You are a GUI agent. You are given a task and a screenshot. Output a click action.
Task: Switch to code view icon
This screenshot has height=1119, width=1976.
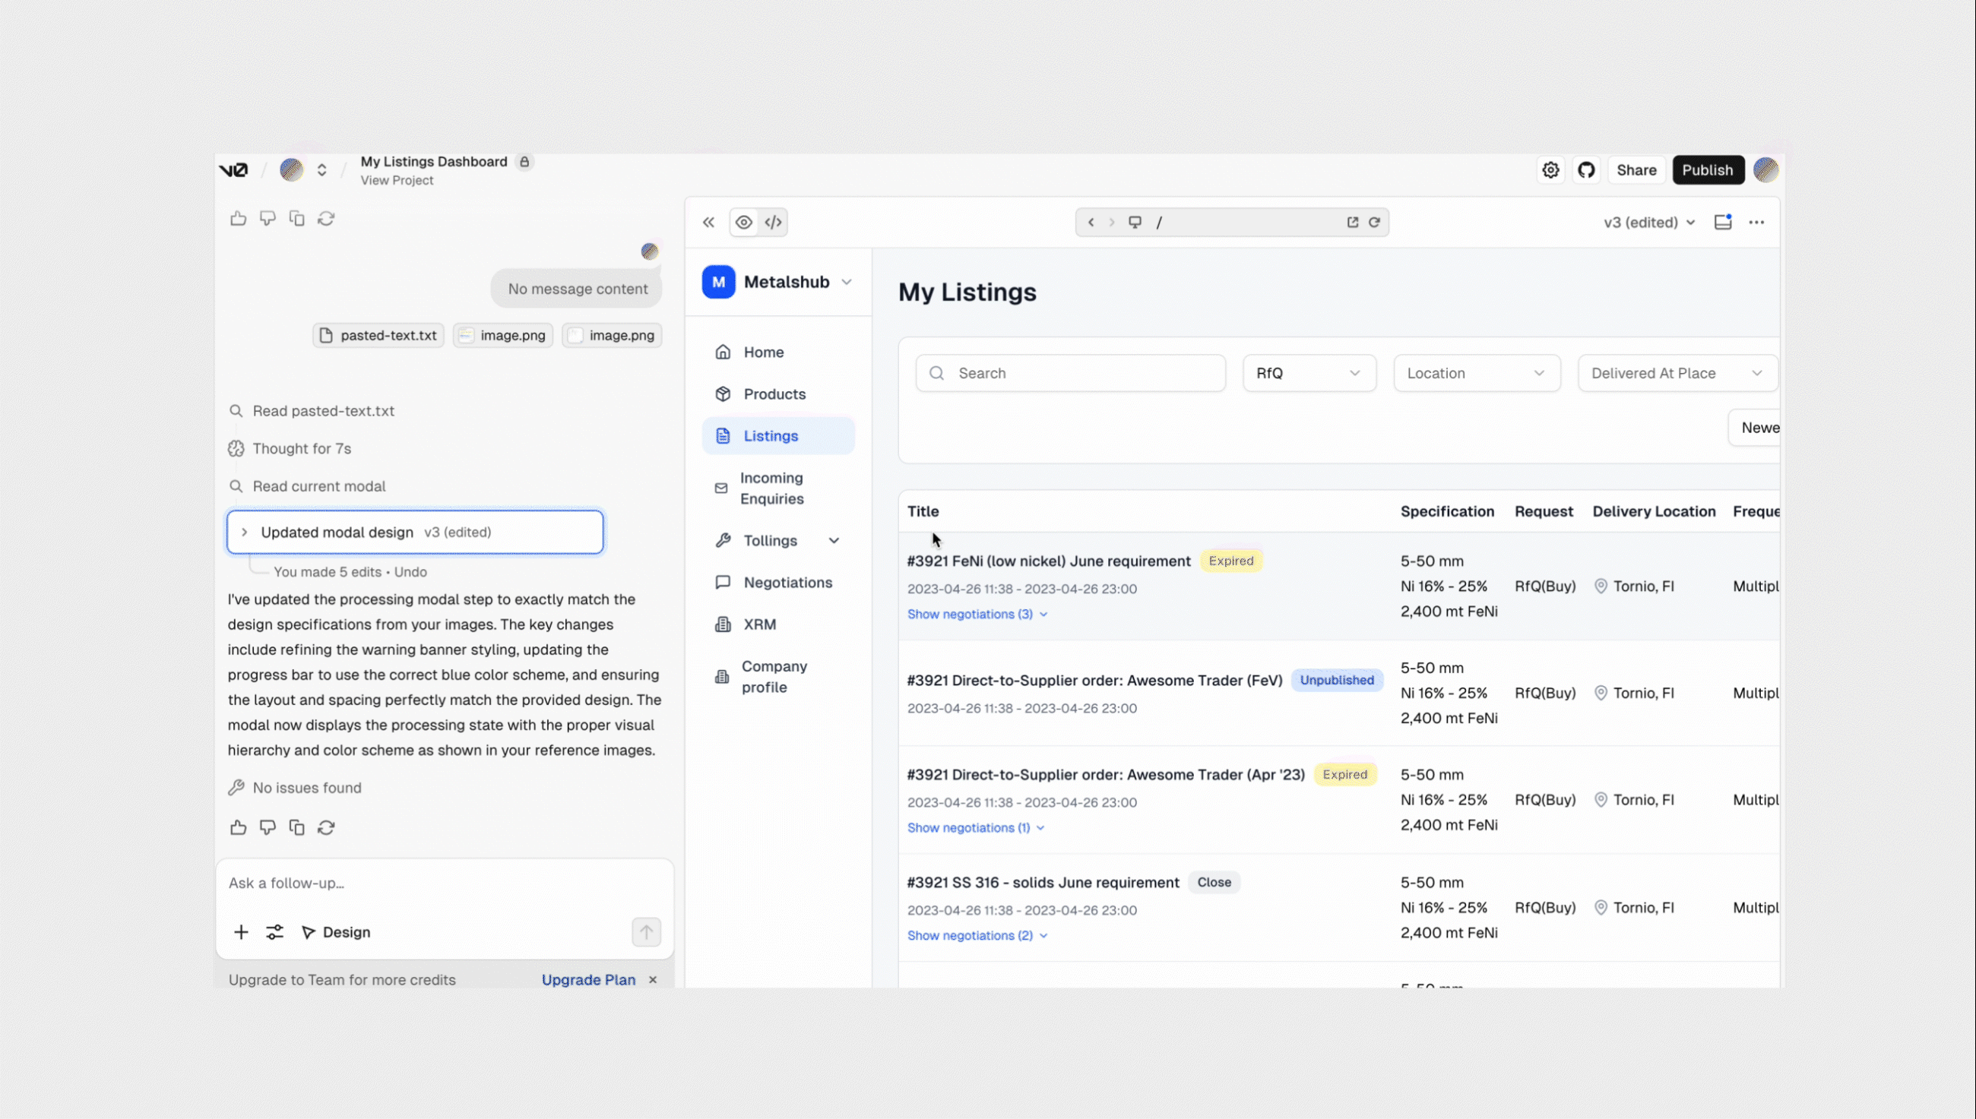coord(773,222)
